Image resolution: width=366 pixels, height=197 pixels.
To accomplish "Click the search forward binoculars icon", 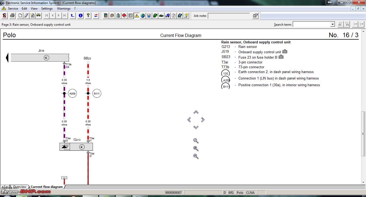I will coord(340,24).
